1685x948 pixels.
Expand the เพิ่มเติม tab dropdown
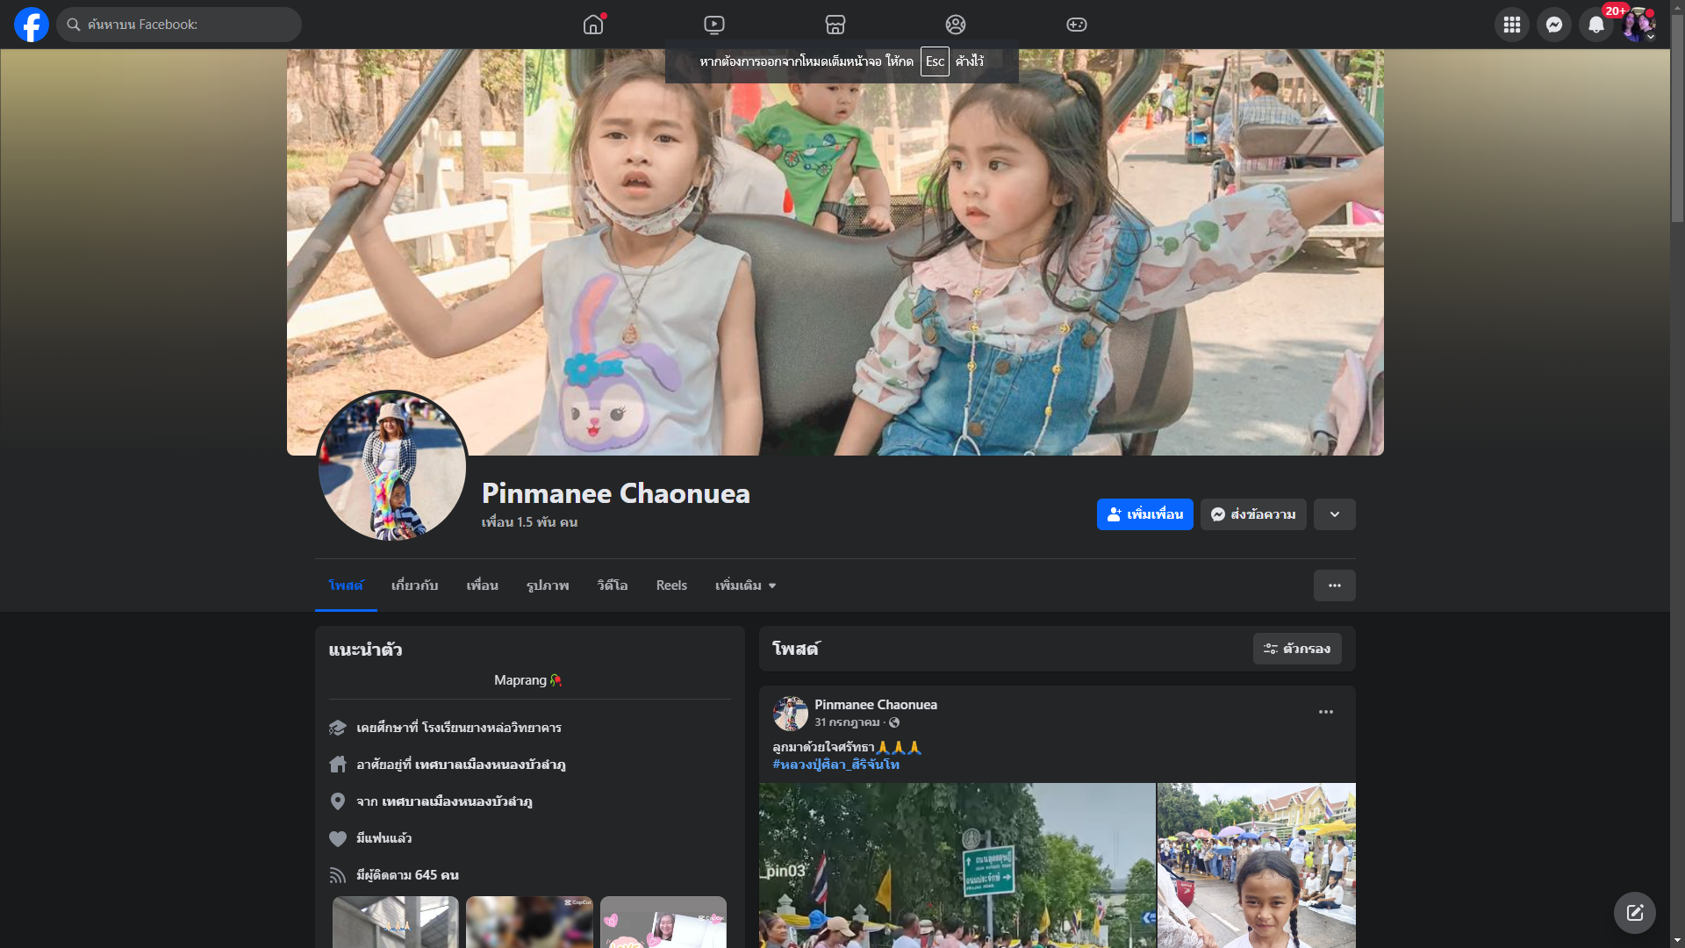(745, 585)
